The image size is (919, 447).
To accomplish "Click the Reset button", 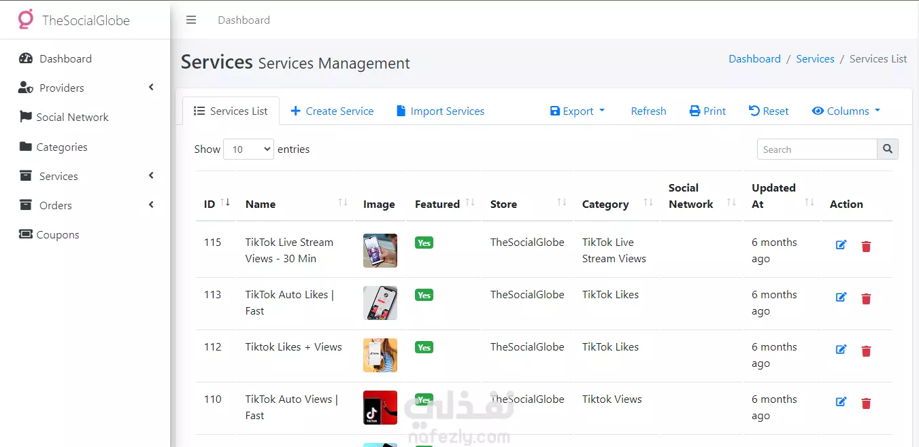I will pyautogui.click(x=769, y=111).
